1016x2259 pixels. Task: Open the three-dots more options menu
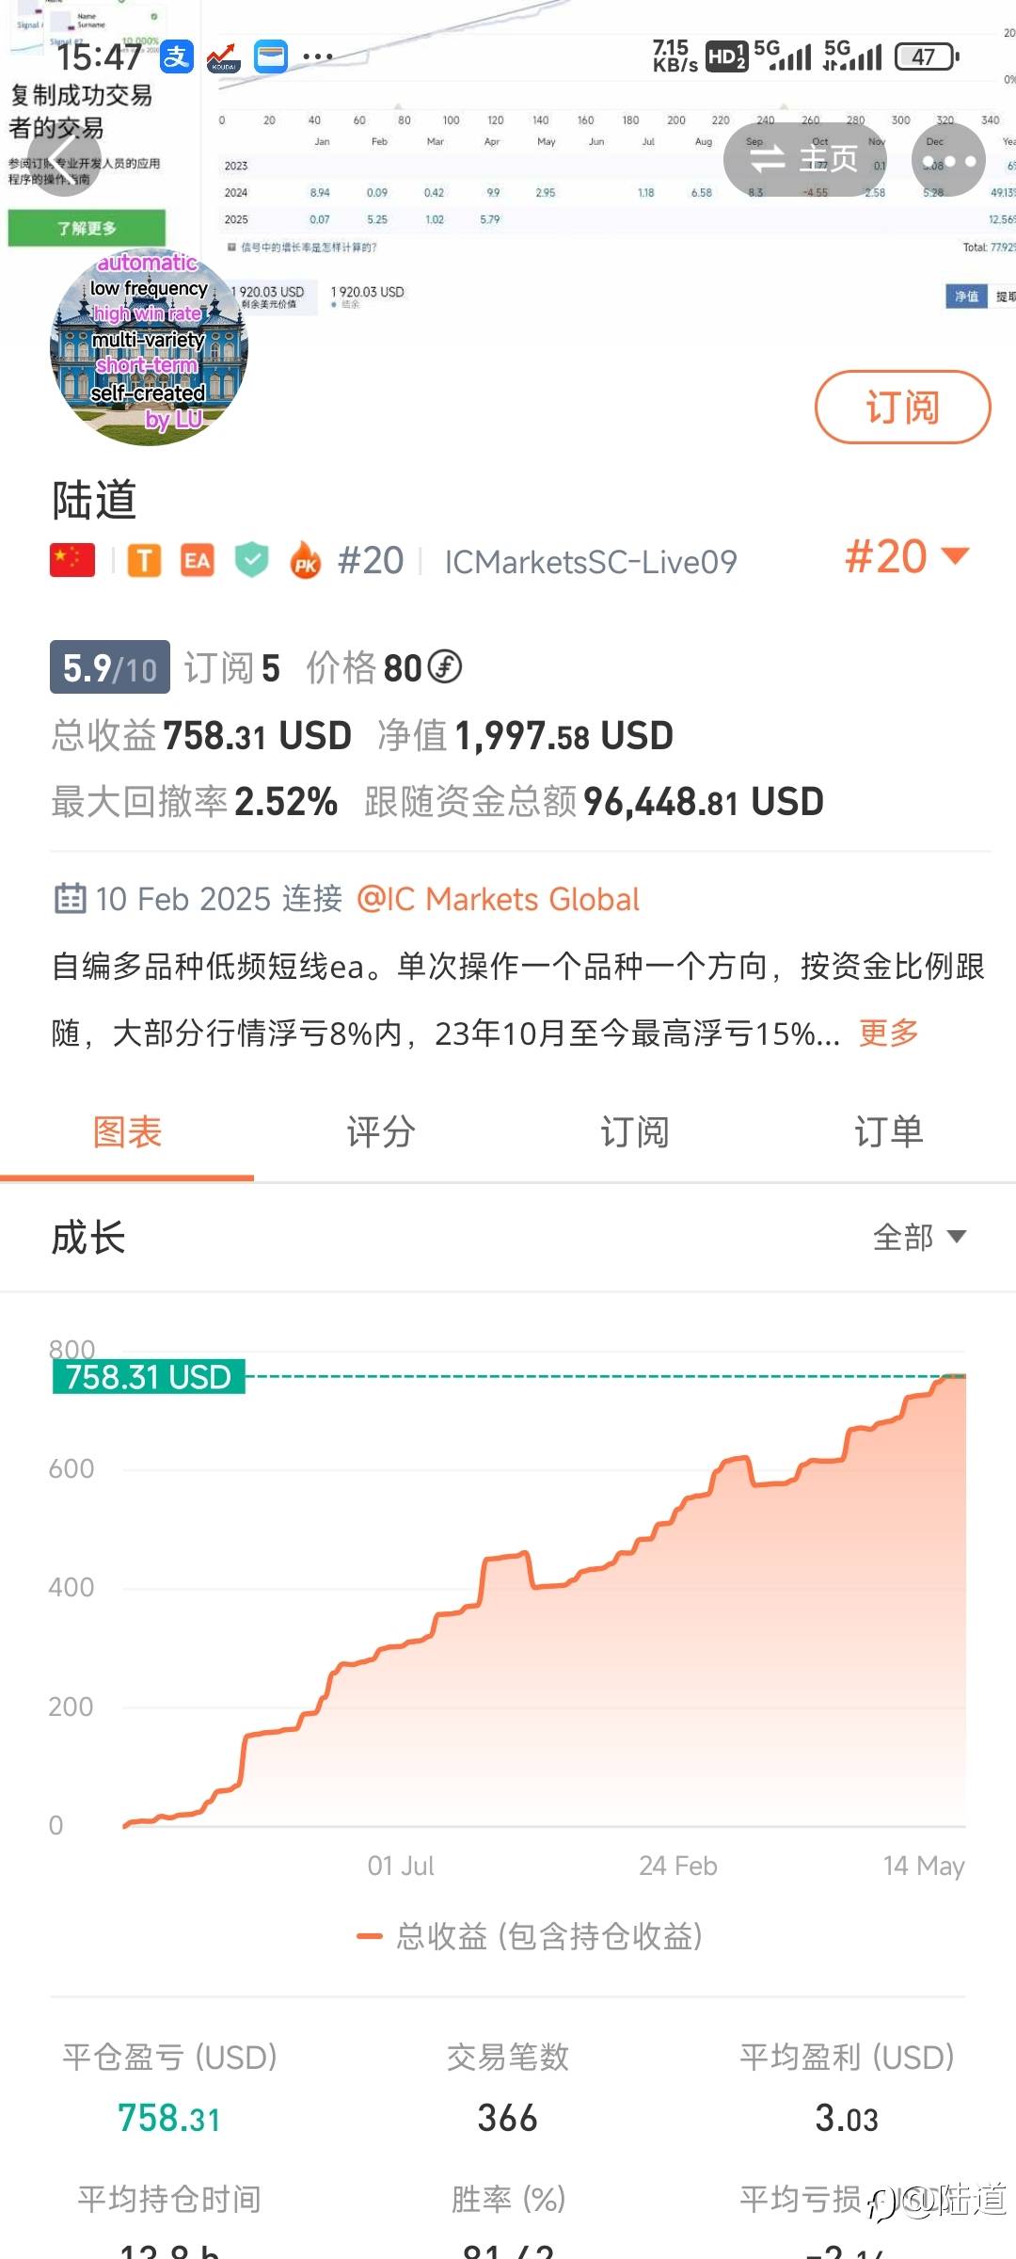948,159
